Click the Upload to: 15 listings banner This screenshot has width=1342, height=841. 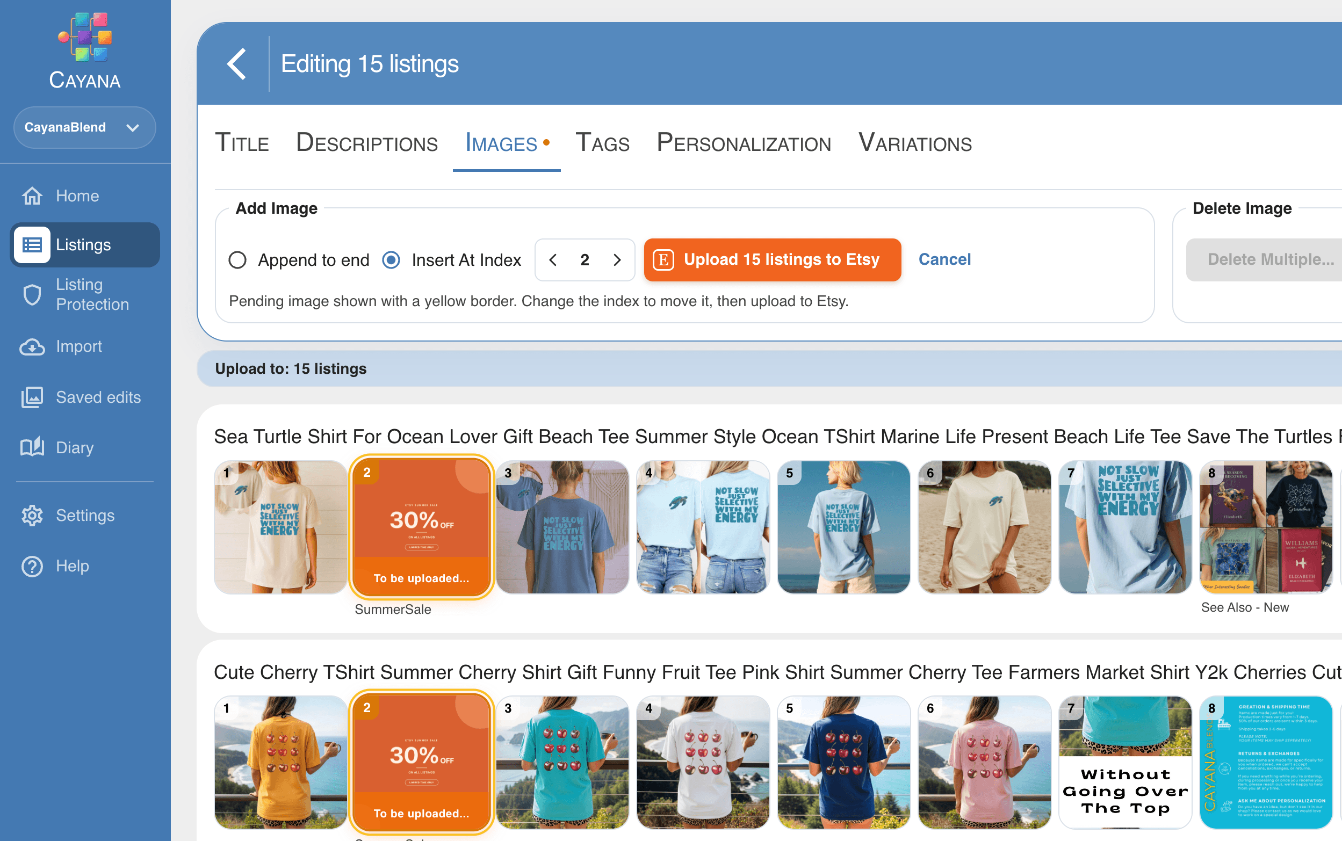point(769,369)
